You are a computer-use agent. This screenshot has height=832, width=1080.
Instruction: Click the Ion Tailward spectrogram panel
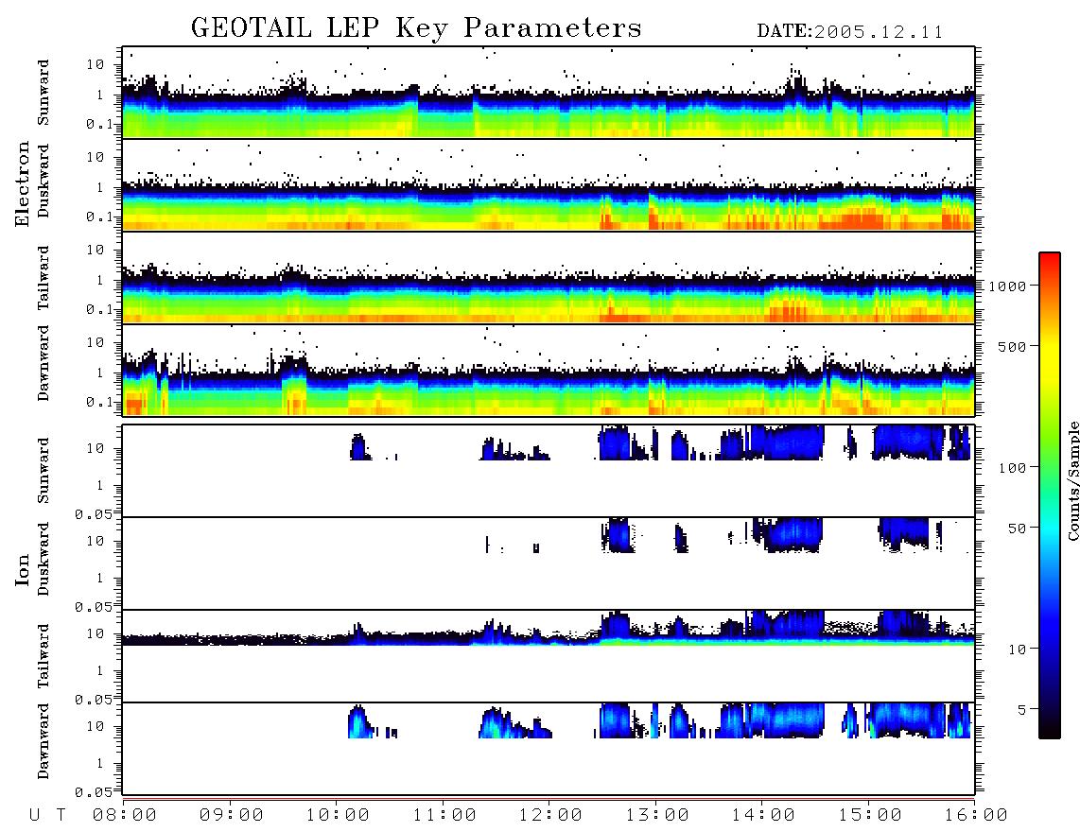click(x=549, y=656)
